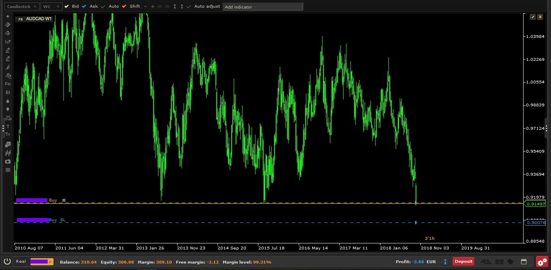Image resolution: width=551 pixels, height=270 pixels.
Task: Enable the Auto checkbox
Action: (103, 6)
